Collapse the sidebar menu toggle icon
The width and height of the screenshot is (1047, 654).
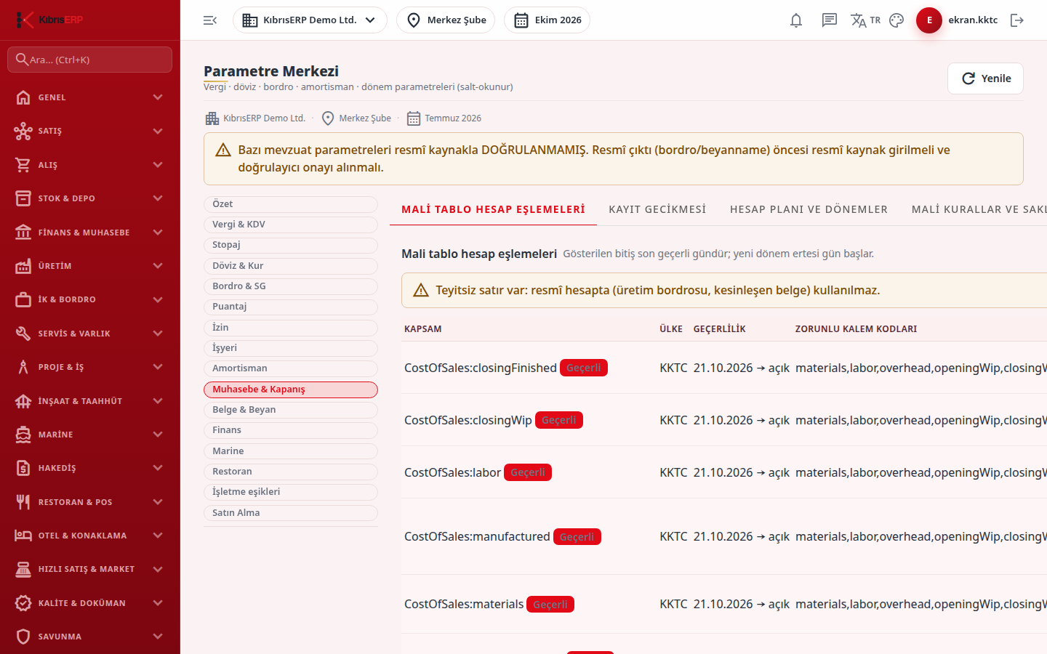tap(210, 20)
